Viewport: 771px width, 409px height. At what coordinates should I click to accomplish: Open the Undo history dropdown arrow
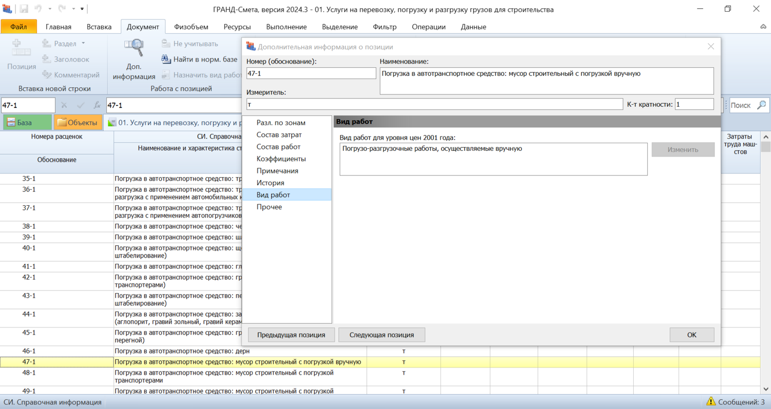[50, 9]
